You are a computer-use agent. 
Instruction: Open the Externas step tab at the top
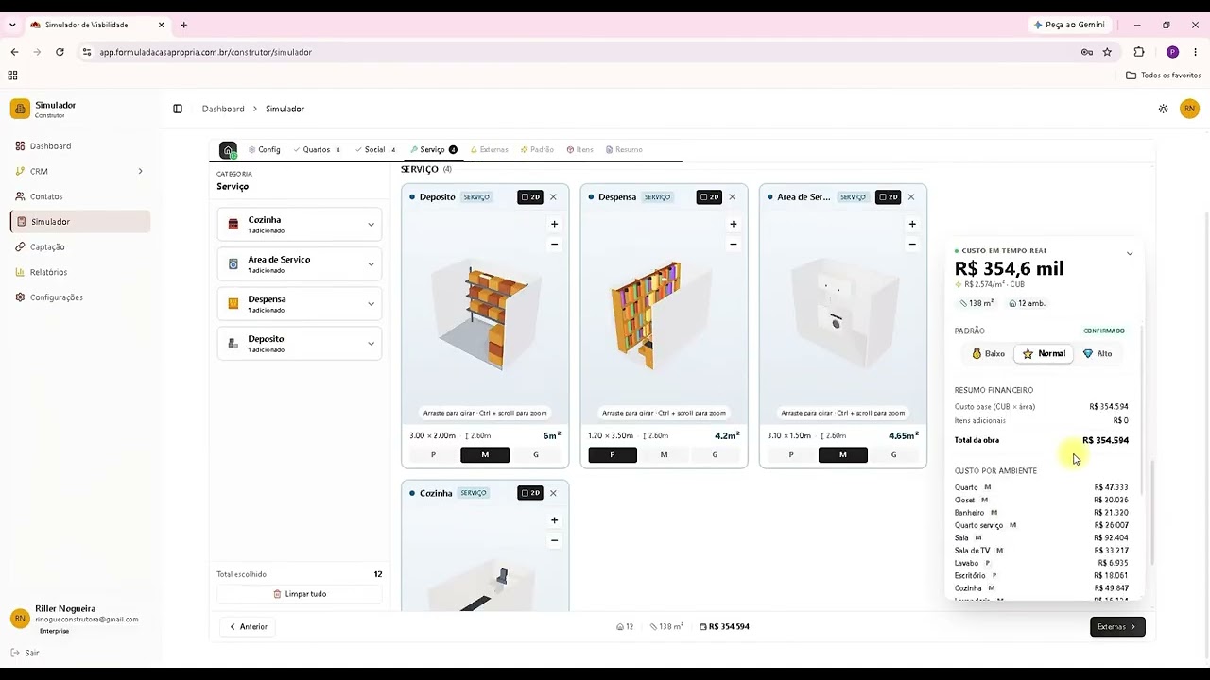[x=490, y=150]
